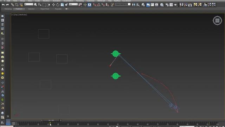
Task: Click the cone primitive icon in left toolbar
Action: click(x=2, y=69)
